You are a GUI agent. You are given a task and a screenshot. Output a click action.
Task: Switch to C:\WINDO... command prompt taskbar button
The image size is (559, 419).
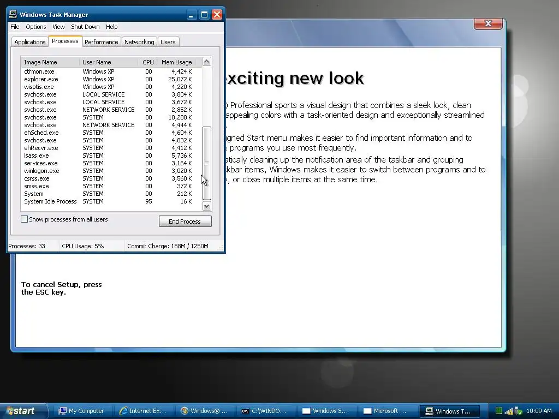266,411
